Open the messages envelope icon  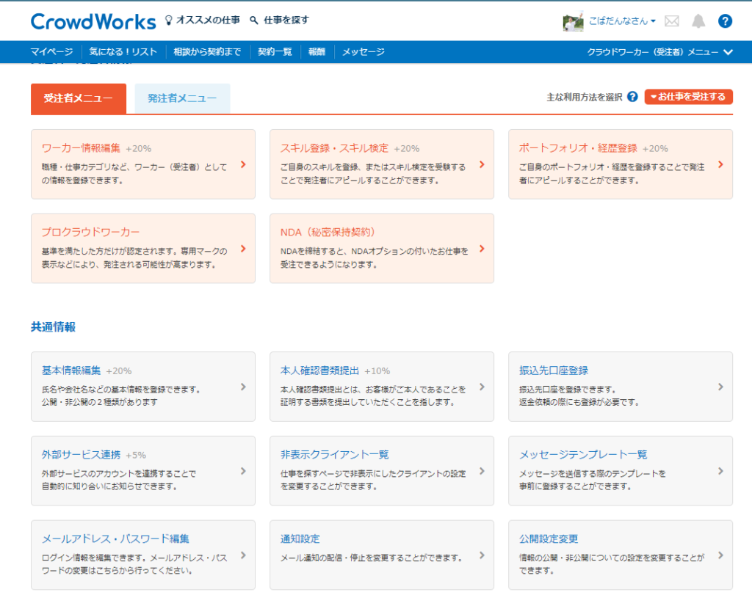(672, 21)
